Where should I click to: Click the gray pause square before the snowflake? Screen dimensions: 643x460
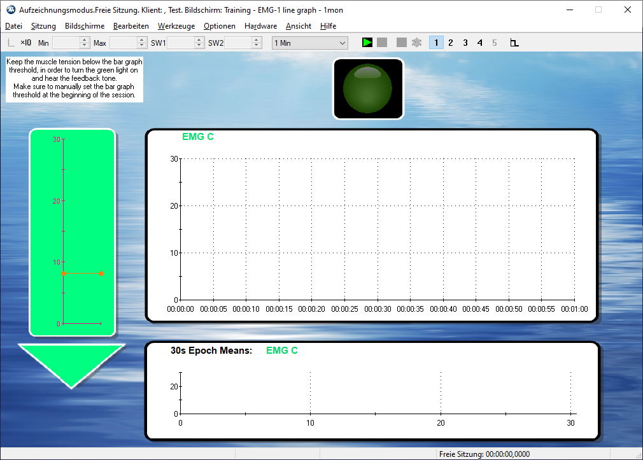402,43
